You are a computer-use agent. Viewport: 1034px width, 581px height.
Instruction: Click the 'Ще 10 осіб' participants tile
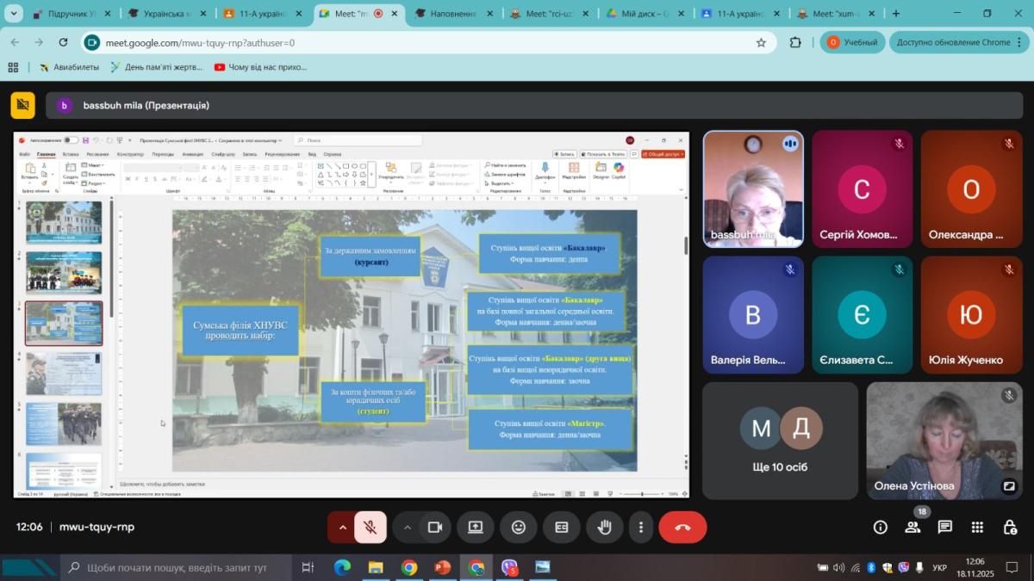(780, 441)
